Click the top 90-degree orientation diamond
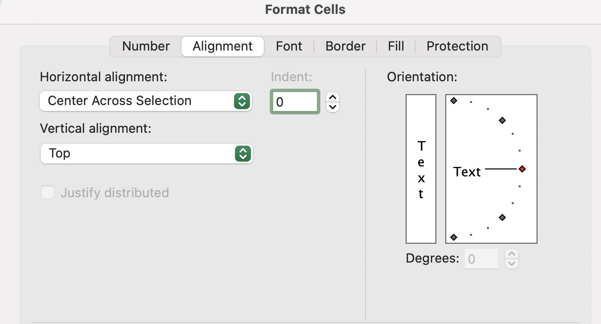 click(x=453, y=101)
